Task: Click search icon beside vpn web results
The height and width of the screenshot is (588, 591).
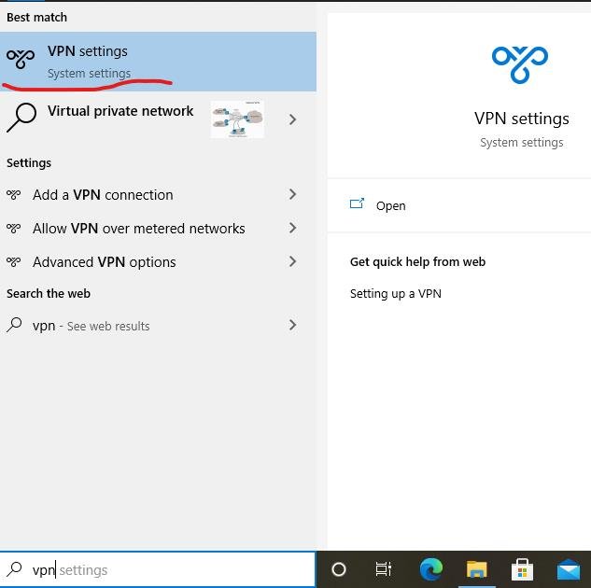Action: tap(14, 325)
